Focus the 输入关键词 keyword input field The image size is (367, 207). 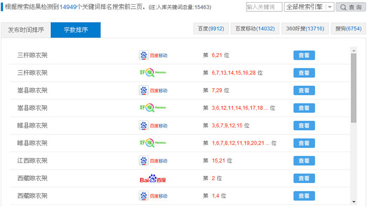(264, 7)
